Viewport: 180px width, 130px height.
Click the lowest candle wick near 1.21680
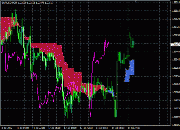click(x=116, y=119)
